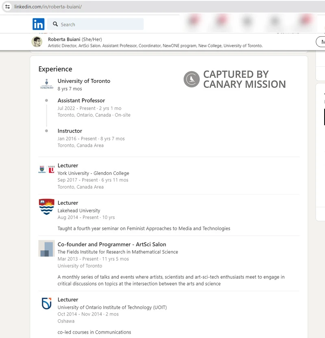Open York University - Glendon College company link
Image resolution: width=325 pixels, height=338 pixels.
point(93,173)
